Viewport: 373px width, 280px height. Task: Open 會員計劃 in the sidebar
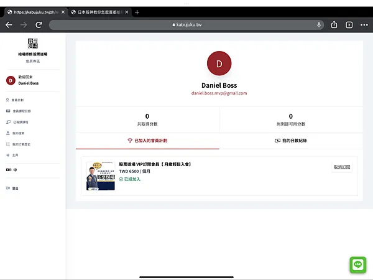click(15, 100)
